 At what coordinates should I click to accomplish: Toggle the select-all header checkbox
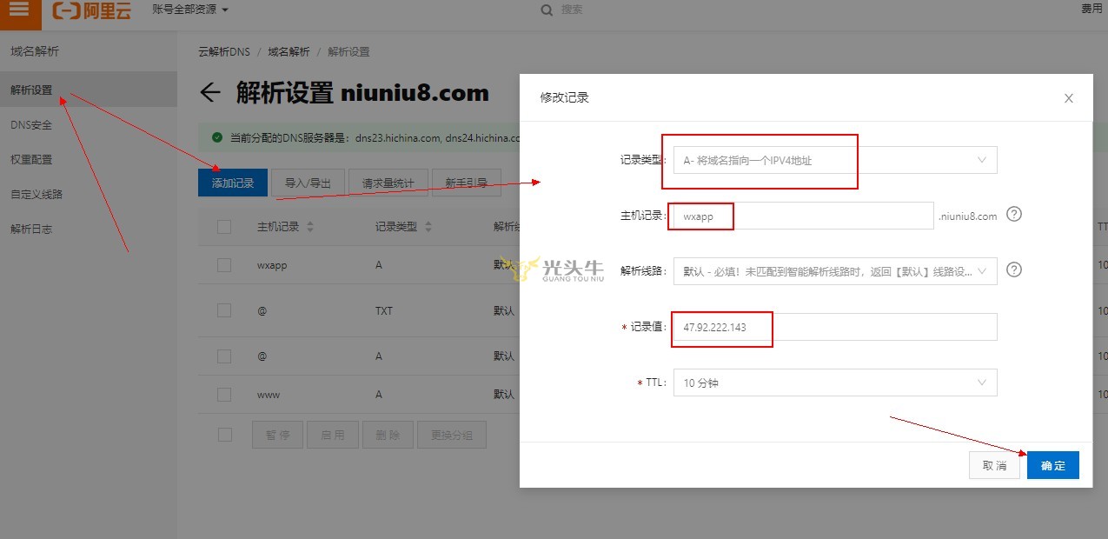(x=224, y=227)
